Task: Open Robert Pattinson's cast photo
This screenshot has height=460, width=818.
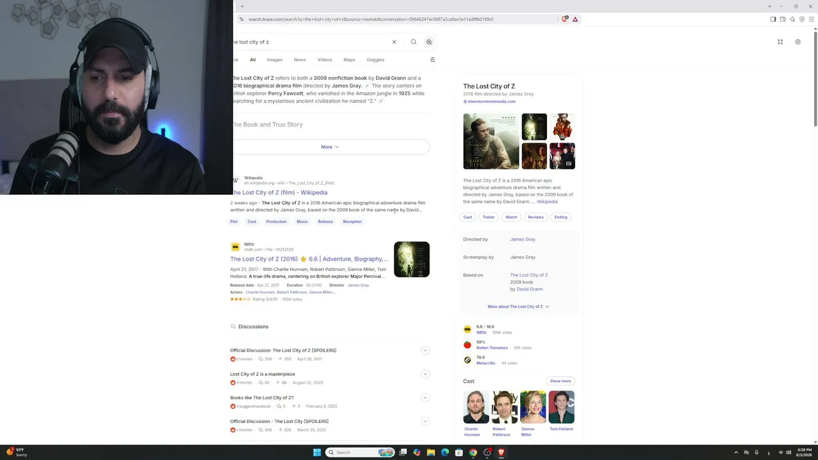Action: 504,407
